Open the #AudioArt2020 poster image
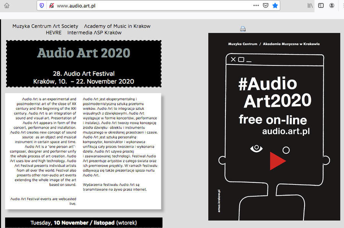 pos(274,127)
